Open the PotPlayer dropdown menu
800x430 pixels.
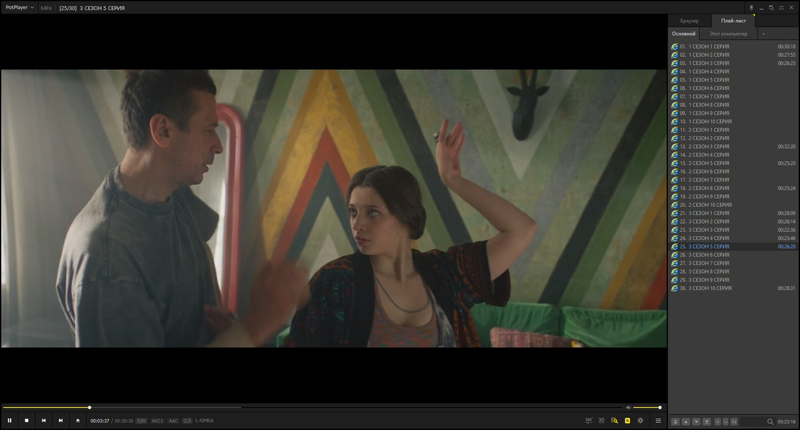tap(19, 7)
